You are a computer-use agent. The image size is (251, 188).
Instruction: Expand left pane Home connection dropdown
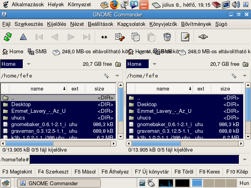tap(29, 64)
